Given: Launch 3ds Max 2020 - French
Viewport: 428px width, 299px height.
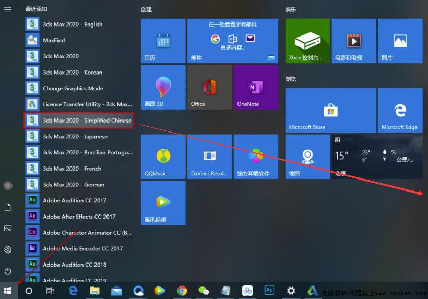Looking at the screenshot, I should coord(79,169).
